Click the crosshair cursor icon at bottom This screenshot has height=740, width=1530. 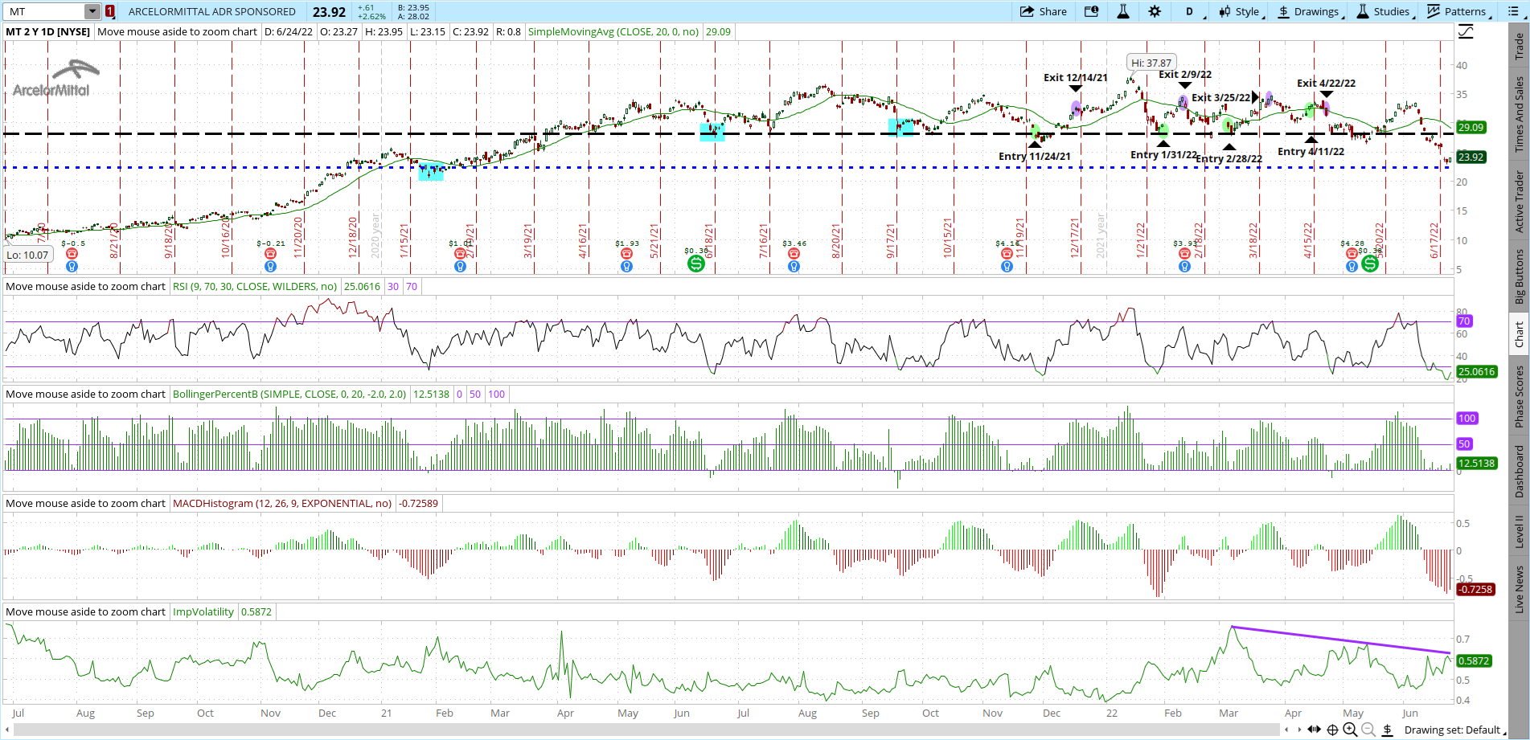[x=1332, y=730]
